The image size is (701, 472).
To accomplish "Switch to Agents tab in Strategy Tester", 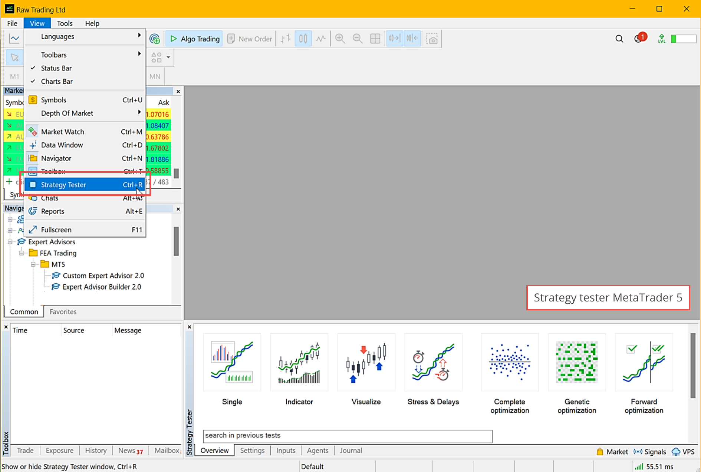I will (317, 450).
